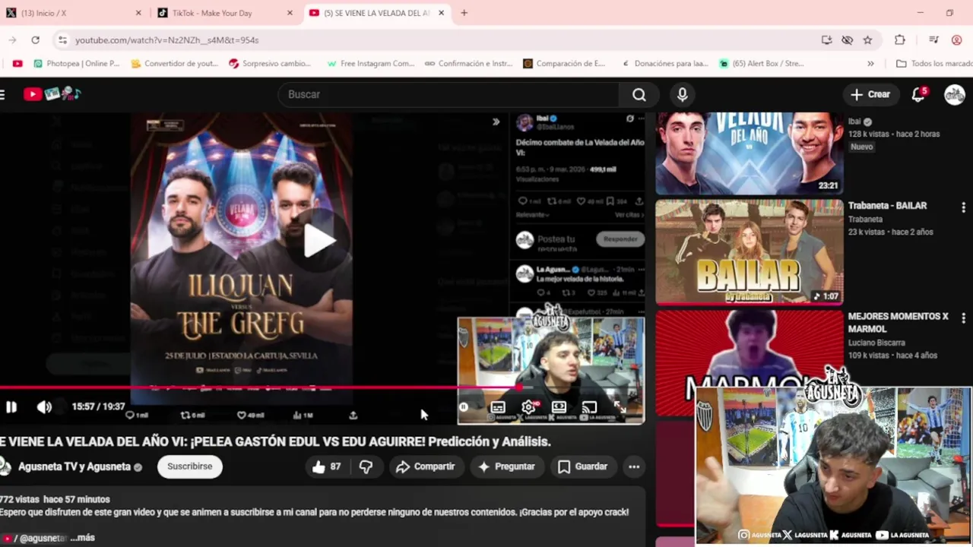
Task: Reload the page in Chrome
Action: pyautogui.click(x=35, y=40)
